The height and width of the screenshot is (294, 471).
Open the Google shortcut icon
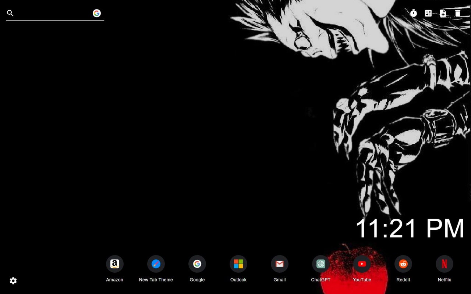(197, 264)
